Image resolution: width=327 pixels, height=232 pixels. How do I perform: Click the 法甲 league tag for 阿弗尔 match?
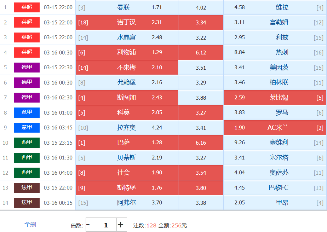[27, 203]
